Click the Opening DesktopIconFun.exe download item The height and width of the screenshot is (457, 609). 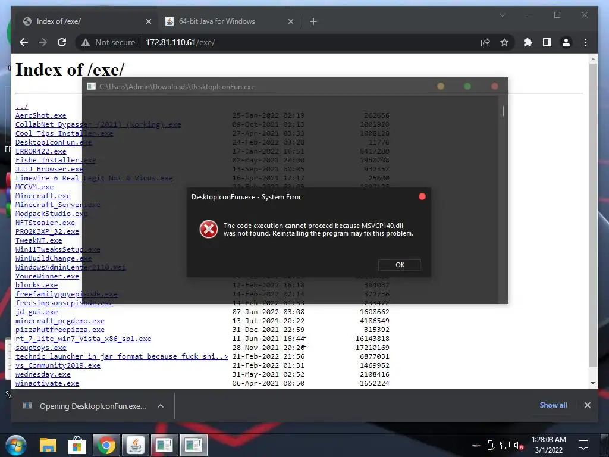click(x=84, y=406)
